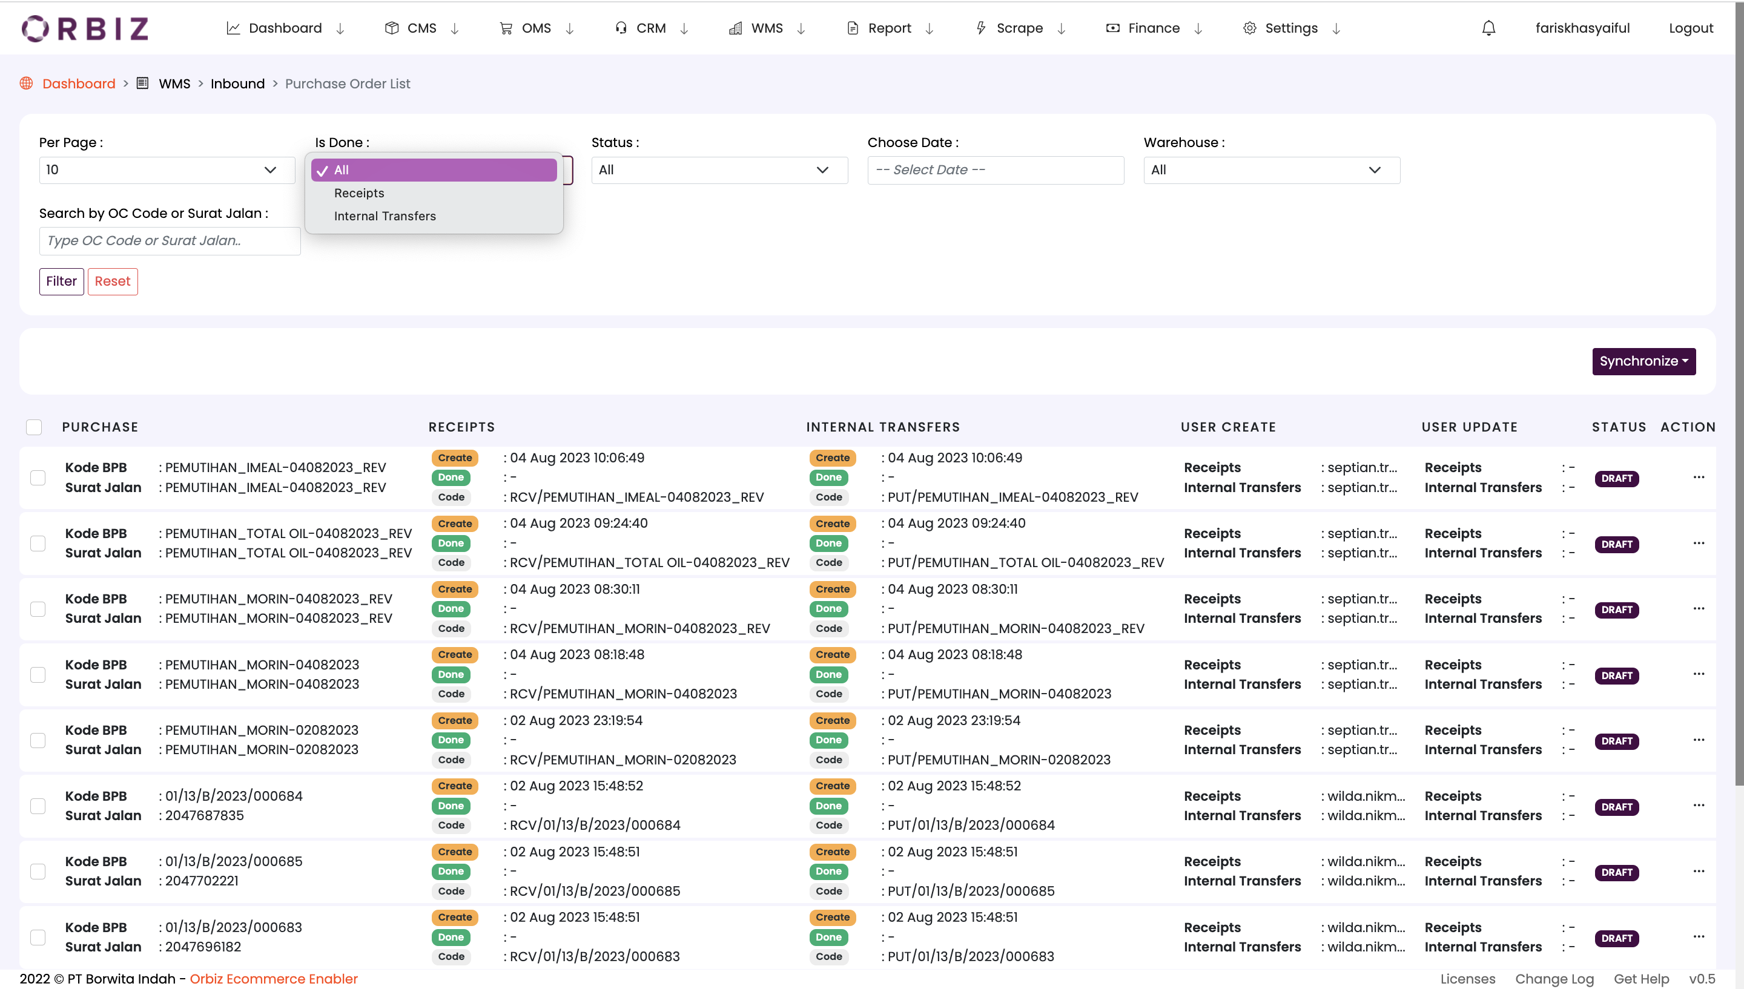
Task: Check the 01/13/B/2023/000683 row checkbox
Action: point(38,938)
